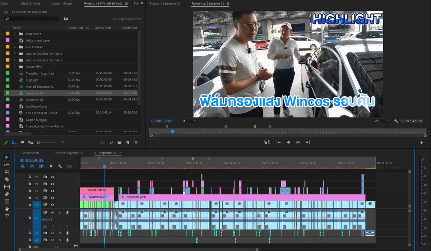
Task: Select the Type tool
Action: pos(7,216)
